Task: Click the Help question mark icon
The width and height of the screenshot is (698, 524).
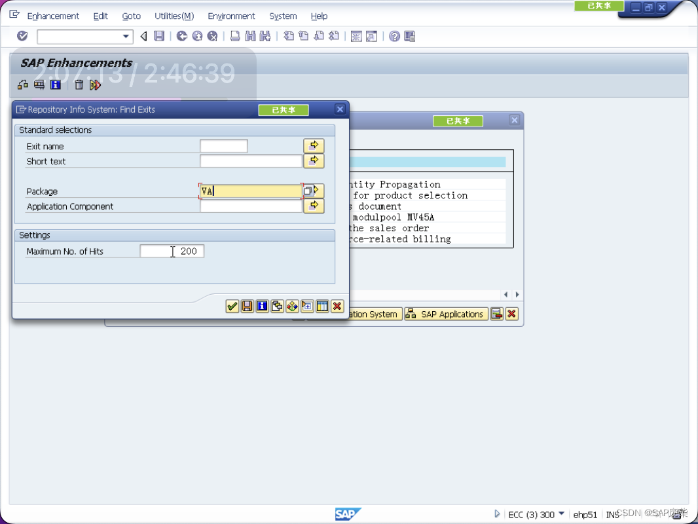Action: pos(394,36)
